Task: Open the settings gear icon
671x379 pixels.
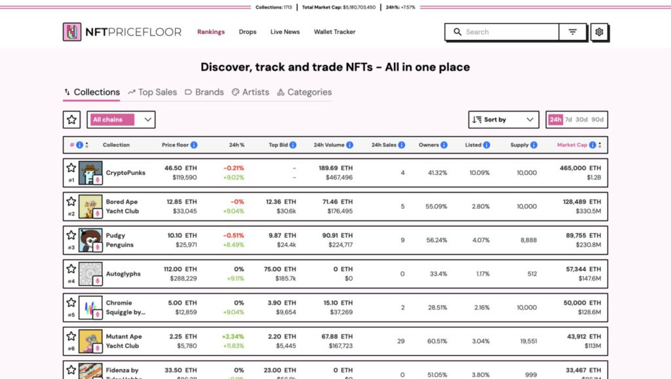Action: [599, 32]
